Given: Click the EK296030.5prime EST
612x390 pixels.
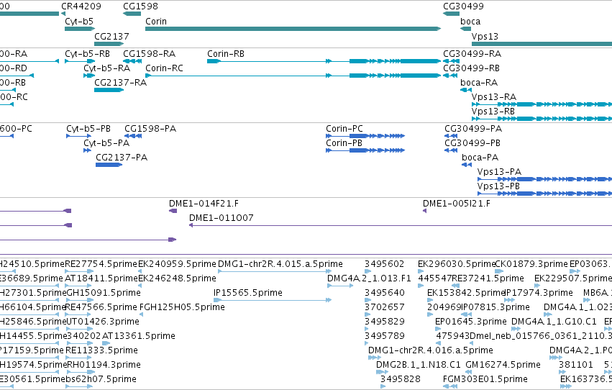Looking at the screenshot, I should tap(421, 271).
